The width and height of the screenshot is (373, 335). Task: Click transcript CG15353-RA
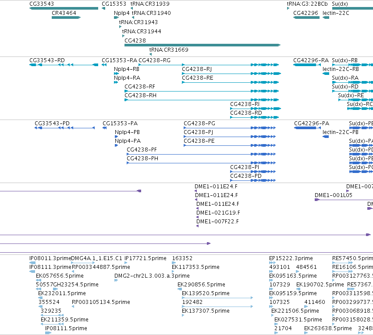click(x=104, y=65)
